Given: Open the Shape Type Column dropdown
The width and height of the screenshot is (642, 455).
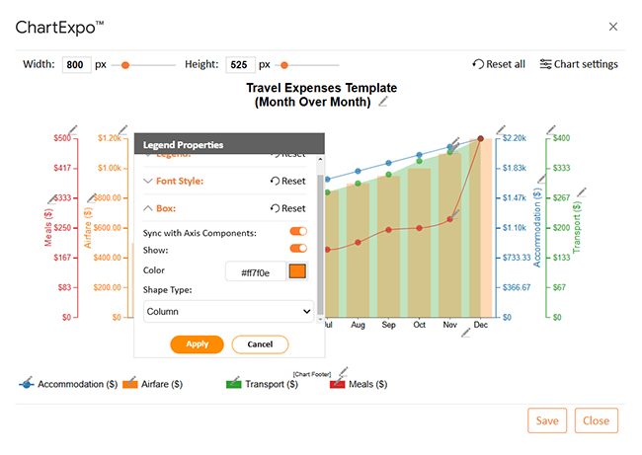Looking at the screenshot, I should click(x=228, y=311).
